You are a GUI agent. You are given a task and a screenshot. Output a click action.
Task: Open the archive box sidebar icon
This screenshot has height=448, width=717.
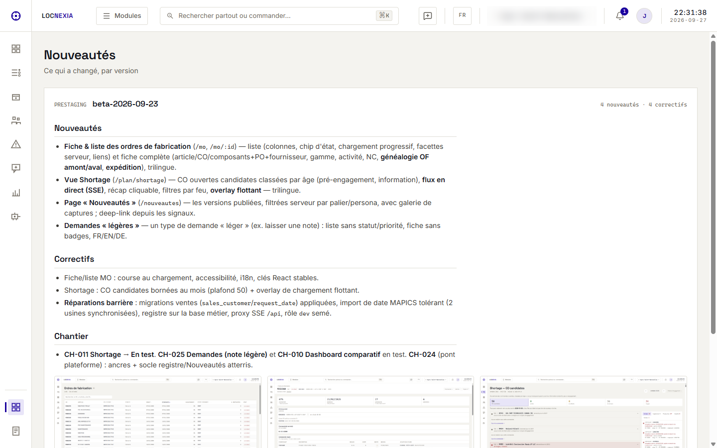tap(16, 97)
